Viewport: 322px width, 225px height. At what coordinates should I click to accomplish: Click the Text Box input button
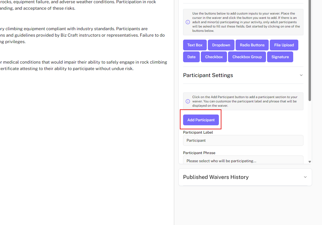pos(195,45)
